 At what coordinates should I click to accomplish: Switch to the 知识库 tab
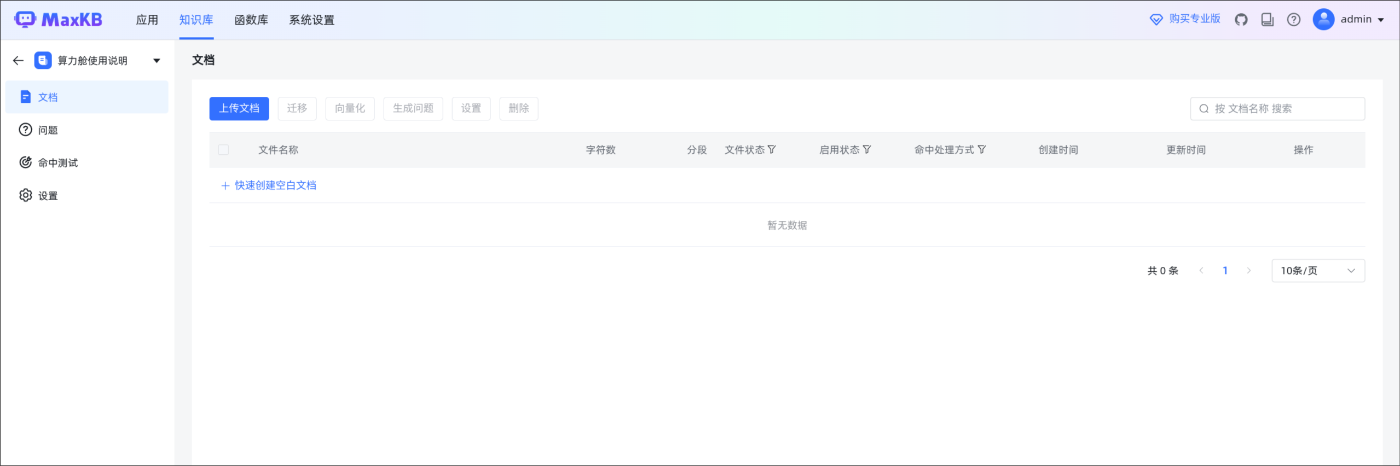click(x=196, y=20)
